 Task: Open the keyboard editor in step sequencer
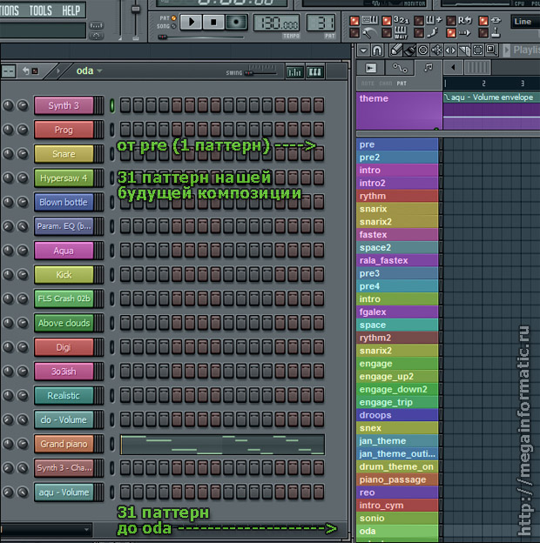314,72
